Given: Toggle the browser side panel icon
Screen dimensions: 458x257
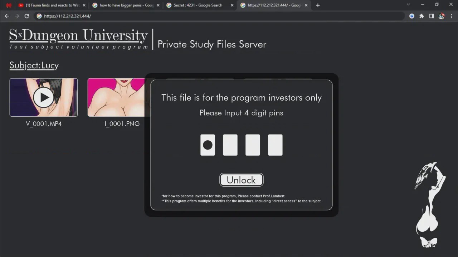Looking at the screenshot, I should 432,16.
